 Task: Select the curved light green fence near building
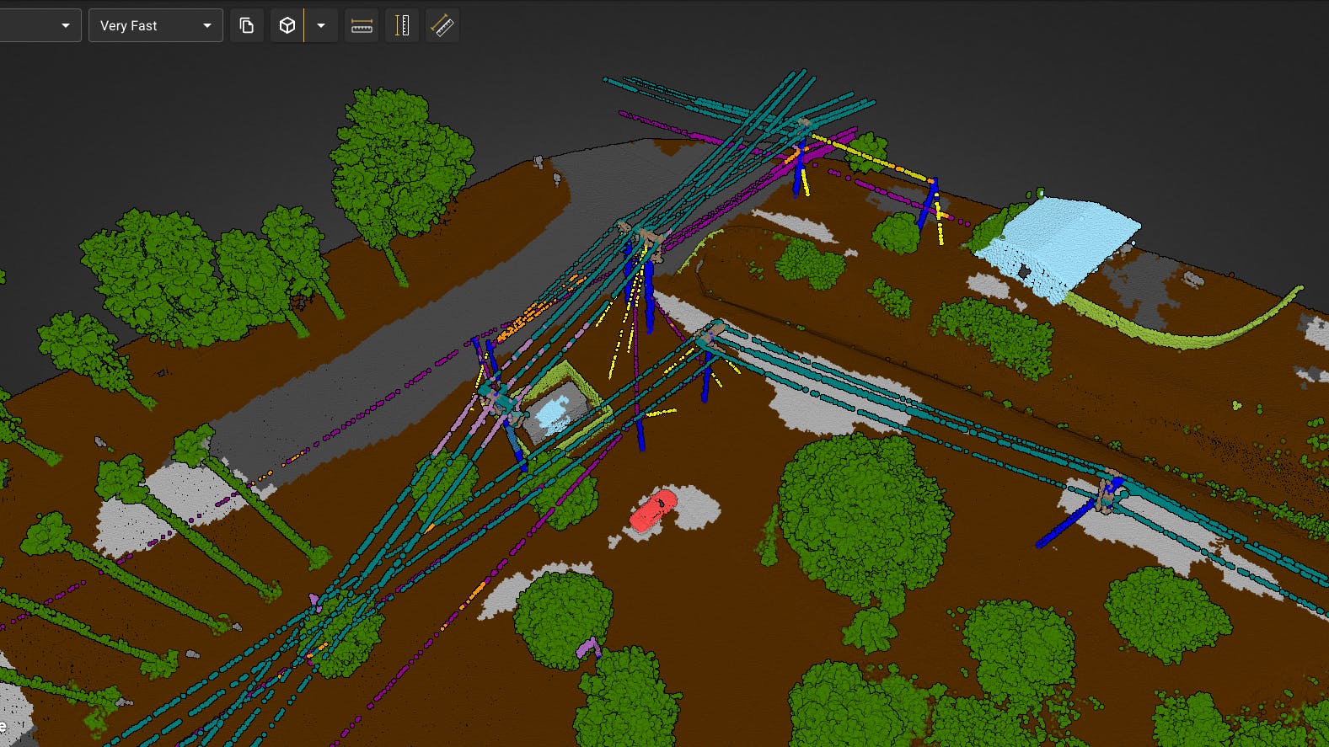(x=1197, y=333)
